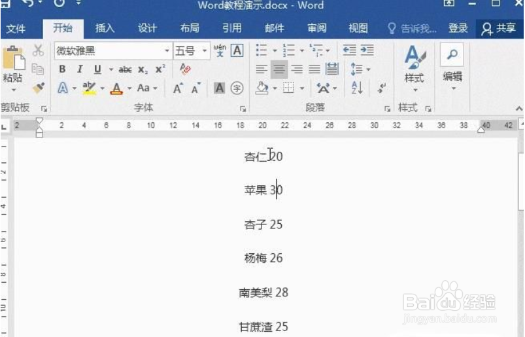Align text to the right
This screenshot has width=525, height=337.
297,69
